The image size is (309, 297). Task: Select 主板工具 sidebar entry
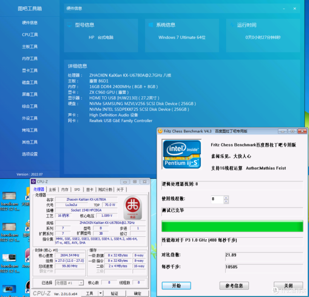pyautogui.click(x=30, y=47)
